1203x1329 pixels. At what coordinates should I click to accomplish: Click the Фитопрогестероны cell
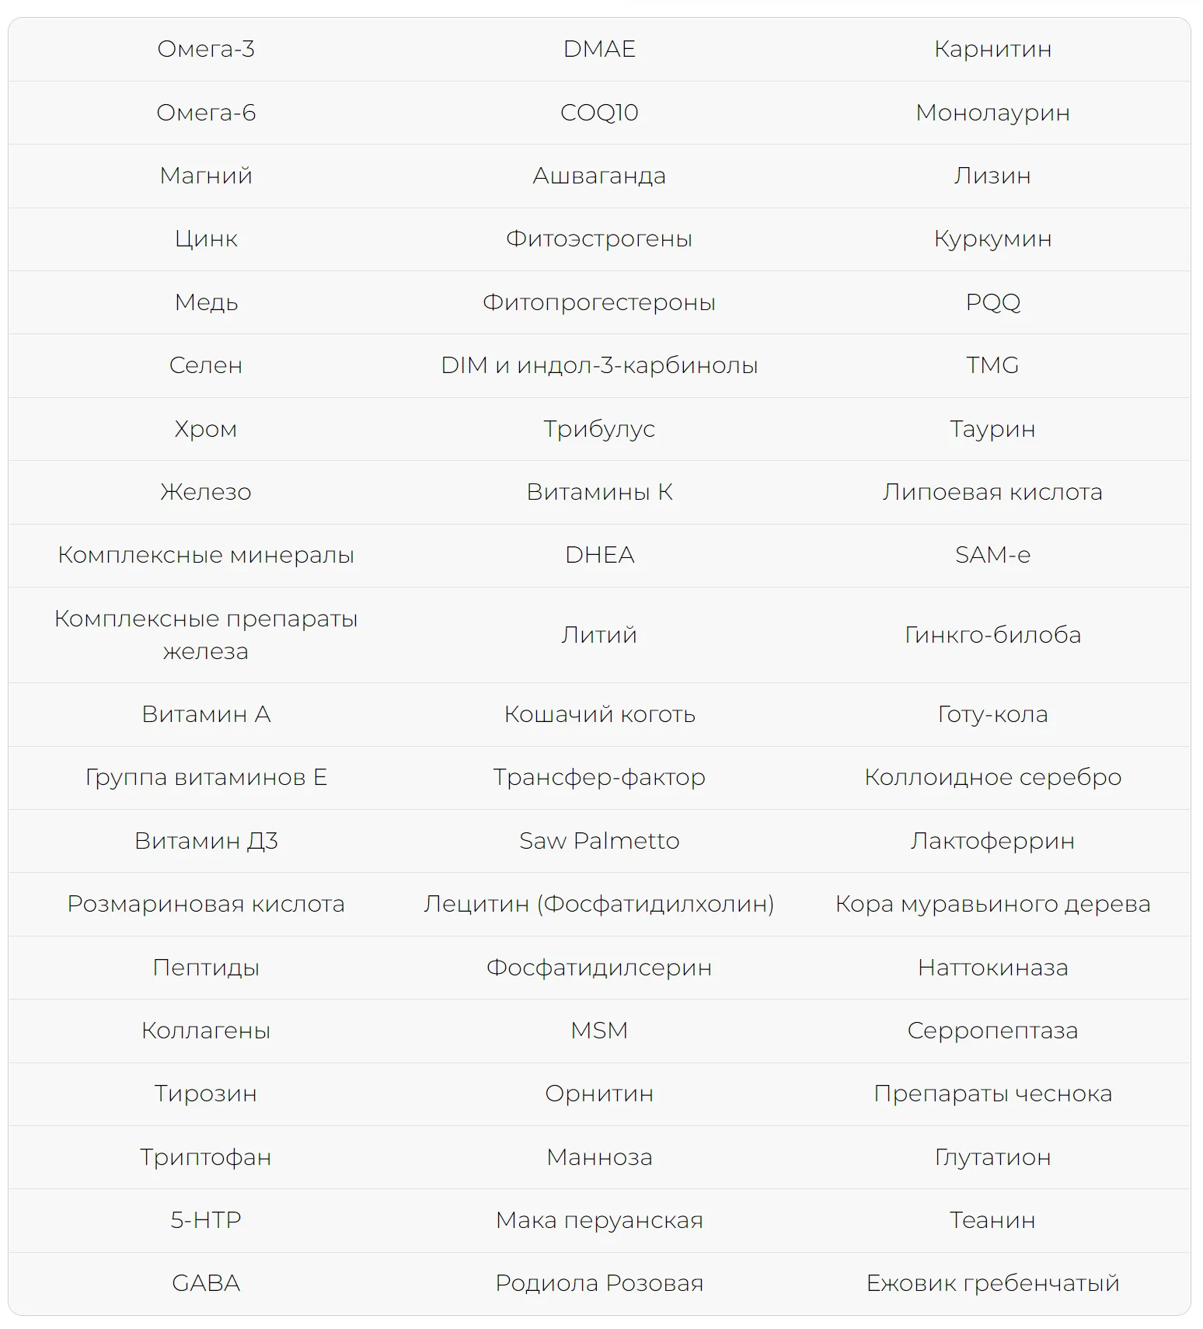click(x=599, y=302)
